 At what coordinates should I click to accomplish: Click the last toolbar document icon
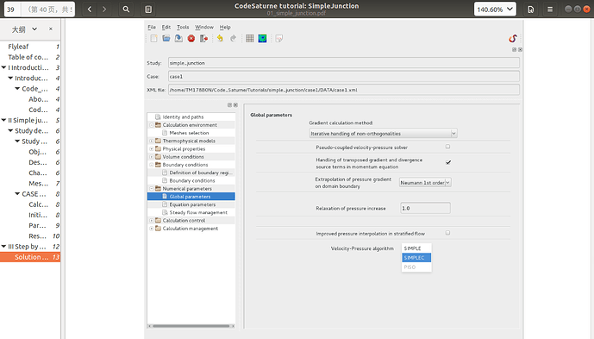pos(279,38)
